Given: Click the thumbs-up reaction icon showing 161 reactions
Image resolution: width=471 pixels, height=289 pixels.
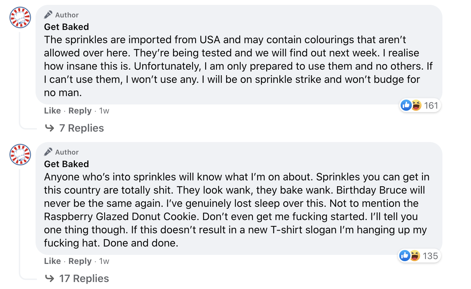Looking at the screenshot, I should point(406,105).
